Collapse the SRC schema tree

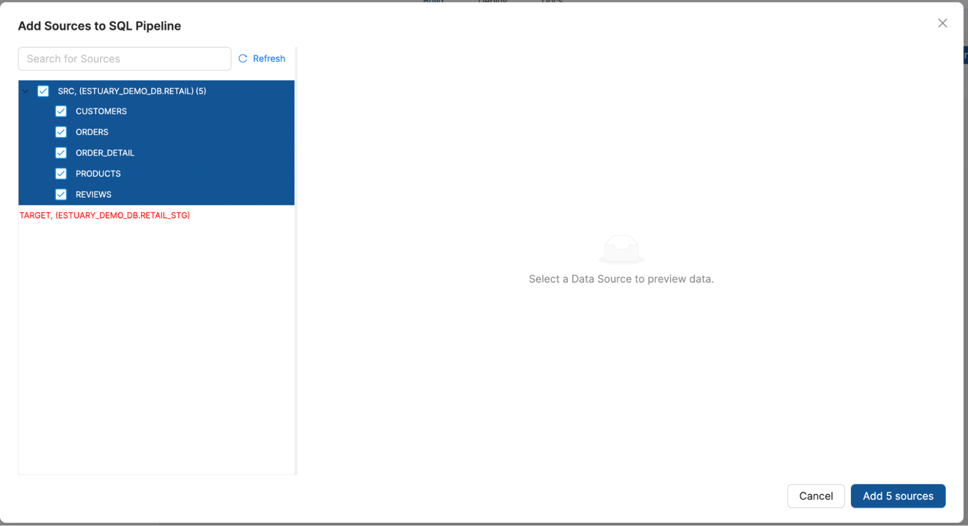click(25, 91)
